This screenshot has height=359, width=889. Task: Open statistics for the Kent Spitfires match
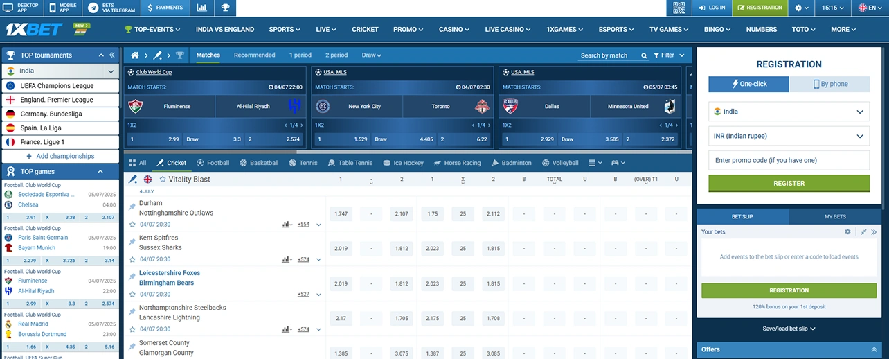point(287,259)
